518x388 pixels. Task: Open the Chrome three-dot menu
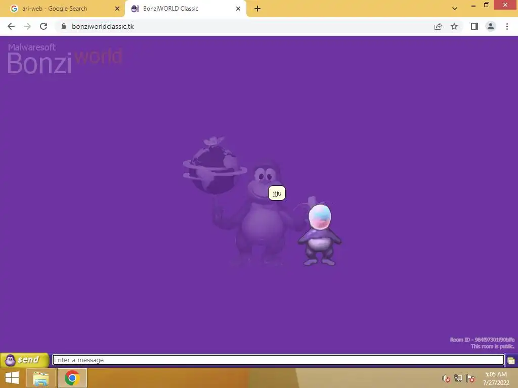(x=507, y=26)
